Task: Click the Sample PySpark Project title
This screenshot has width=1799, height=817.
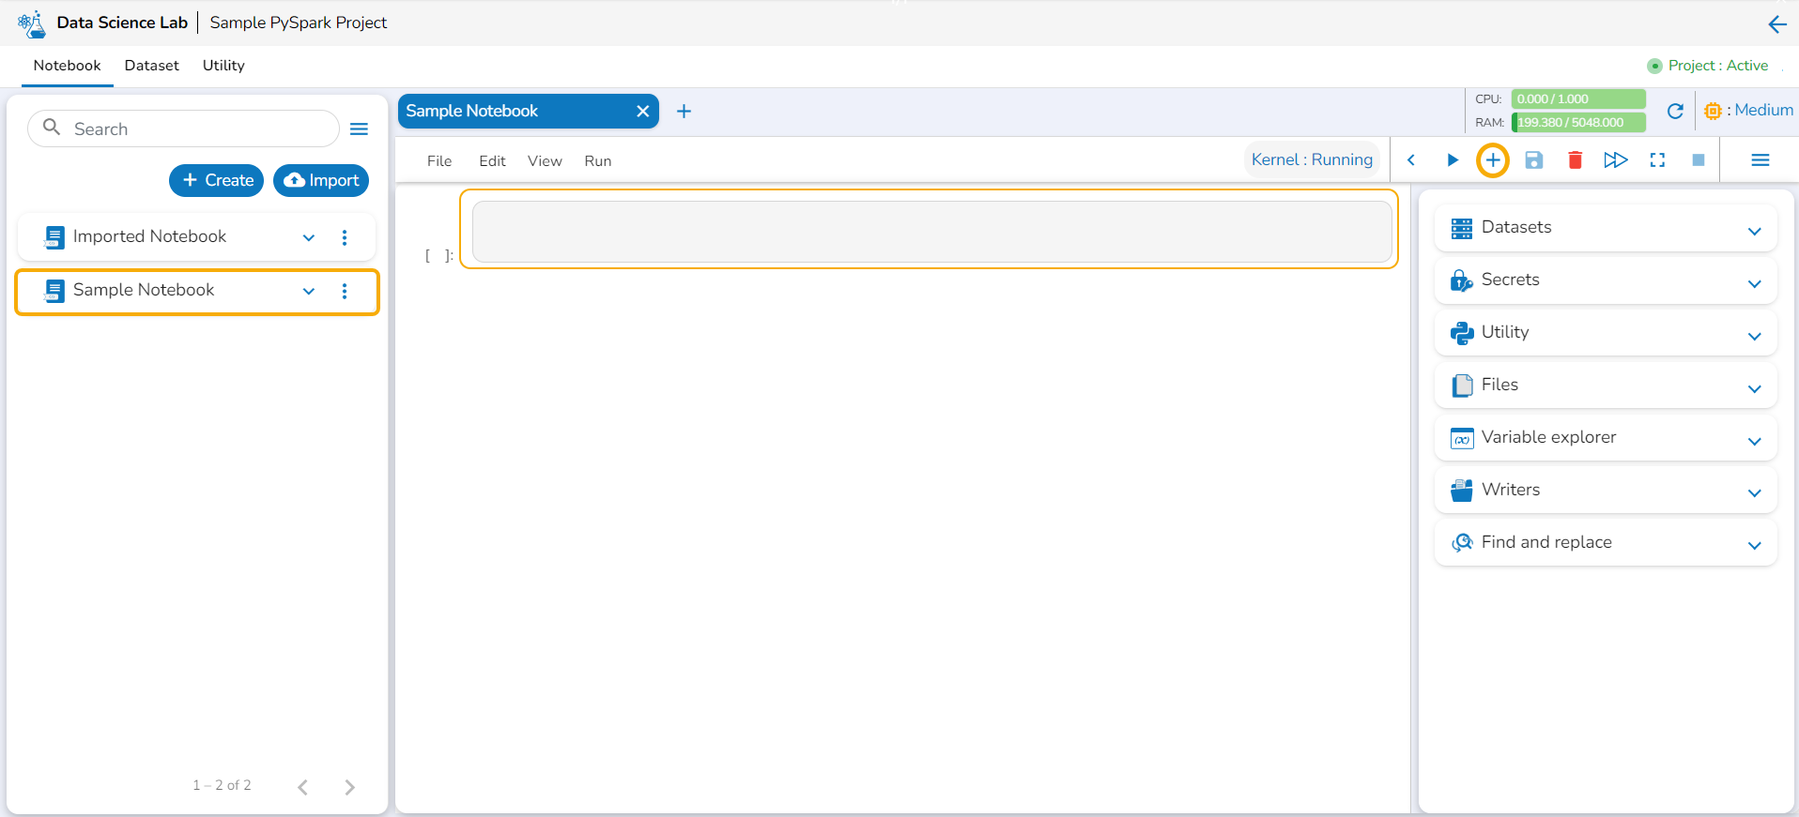Action: pos(299,23)
